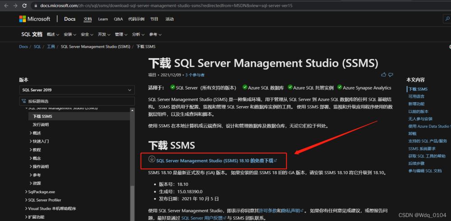Click the thumbs-down feedback icon
Viewport: 451px width, 221px height.
[391, 74]
